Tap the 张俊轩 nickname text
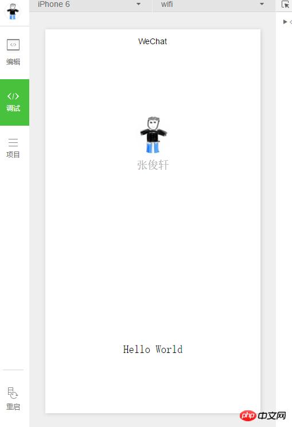Image resolution: width=292 pixels, height=427 pixels. pyautogui.click(x=153, y=165)
